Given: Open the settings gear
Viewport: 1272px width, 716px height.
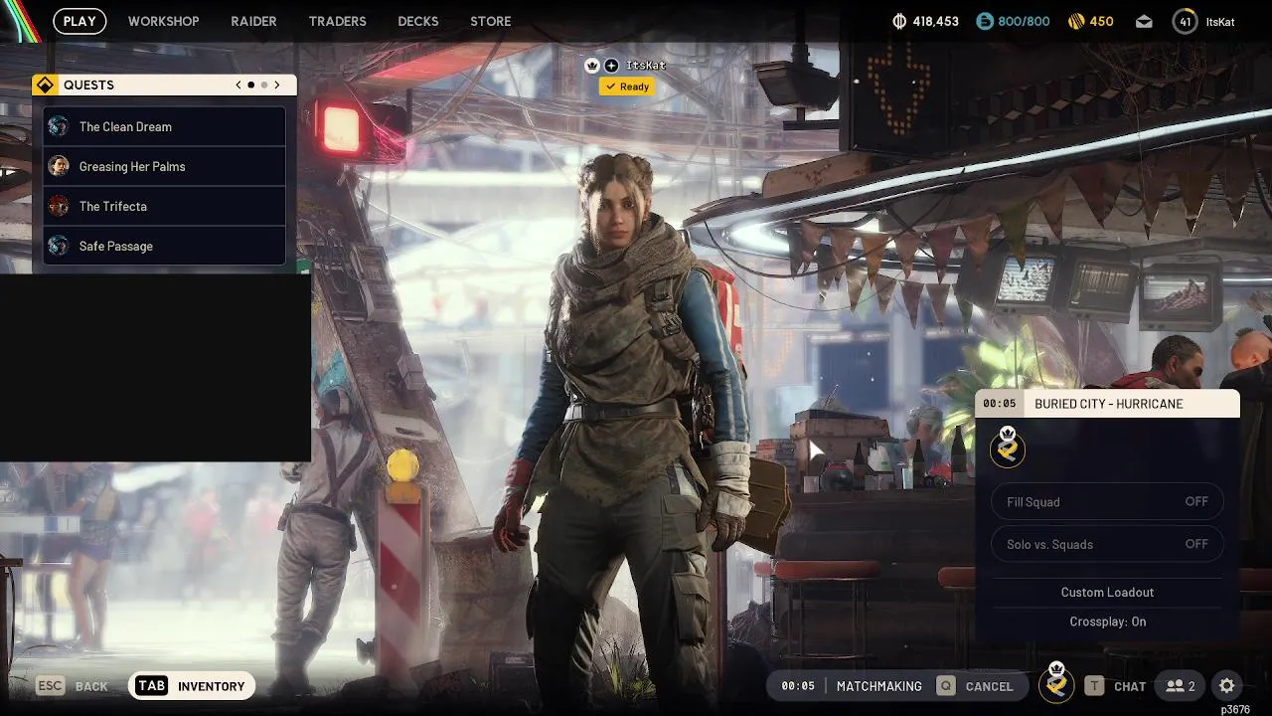Looking at the screenshot, I should [x=1227, y=686].
